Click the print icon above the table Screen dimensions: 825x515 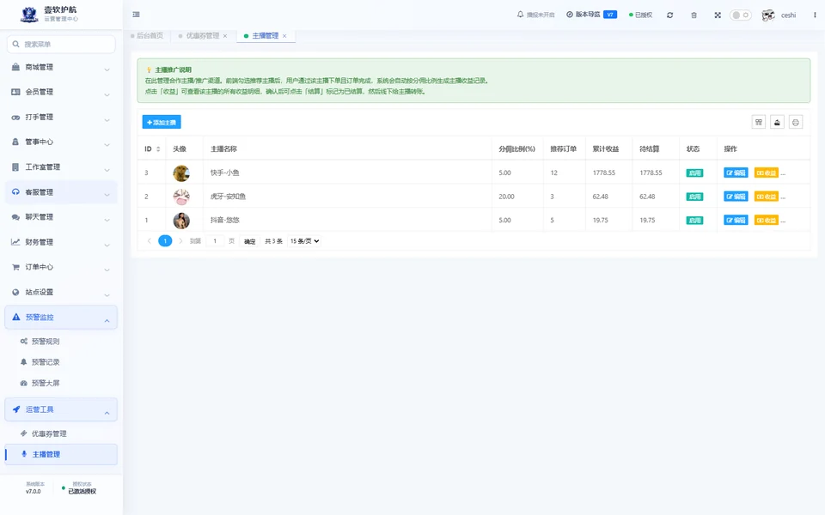(x=796, y=123)
